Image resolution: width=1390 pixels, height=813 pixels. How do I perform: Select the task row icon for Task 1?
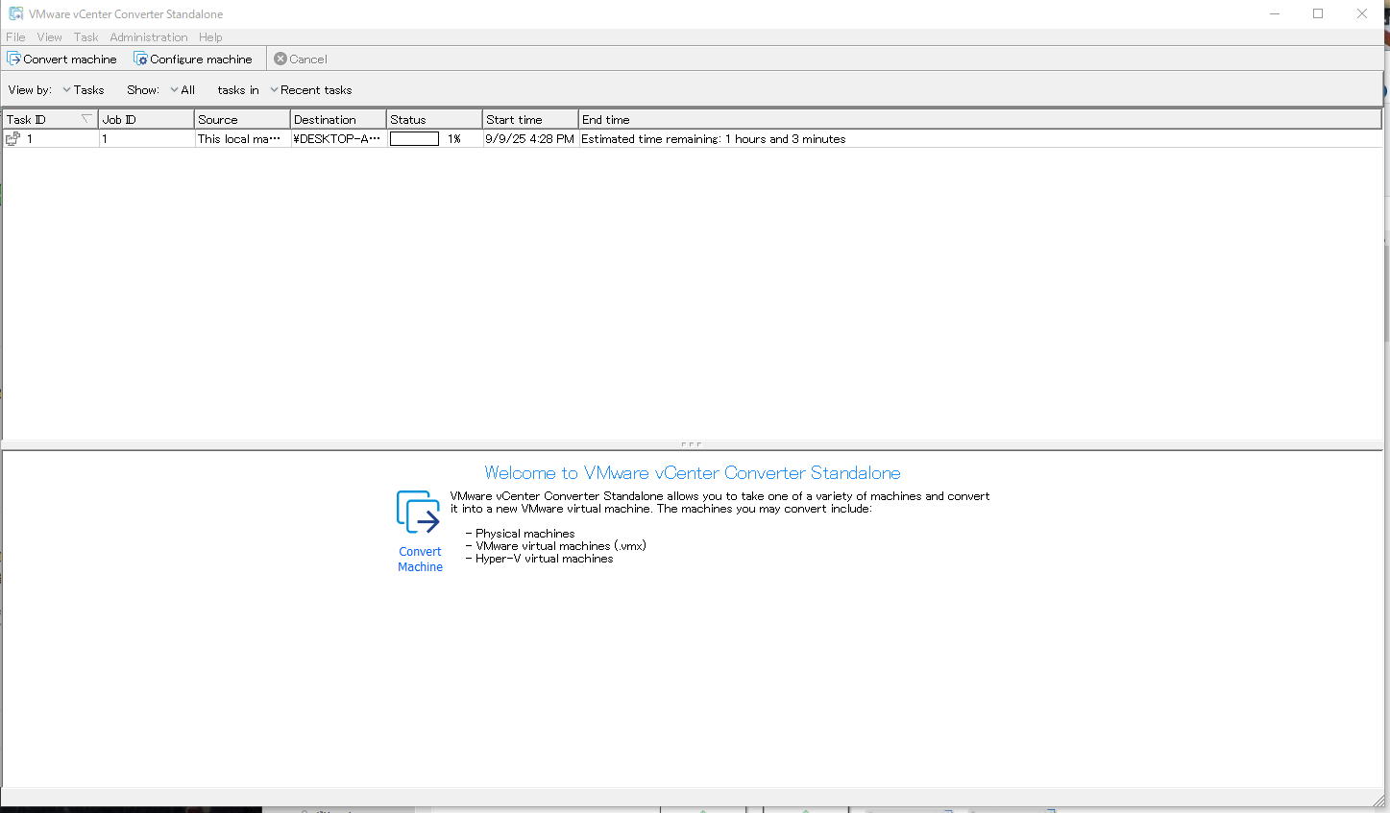click(13, 139)
